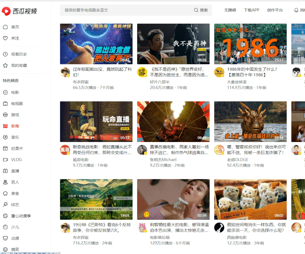Switch to 首页 menu label
305x254 pixels.
[15, 27]
